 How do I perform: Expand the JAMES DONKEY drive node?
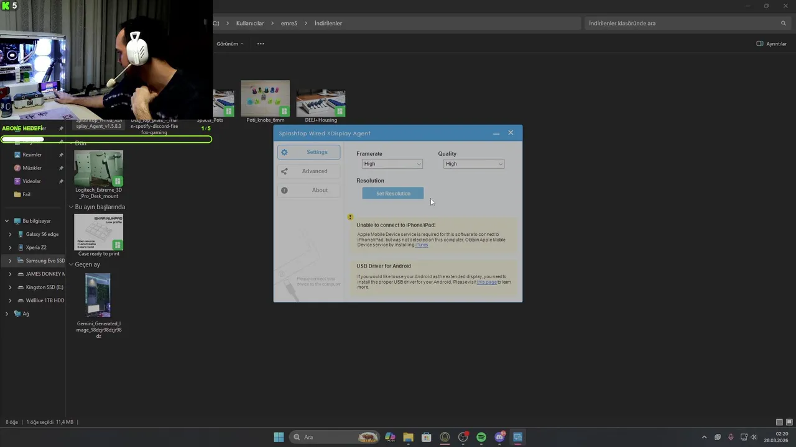[10, 274]
